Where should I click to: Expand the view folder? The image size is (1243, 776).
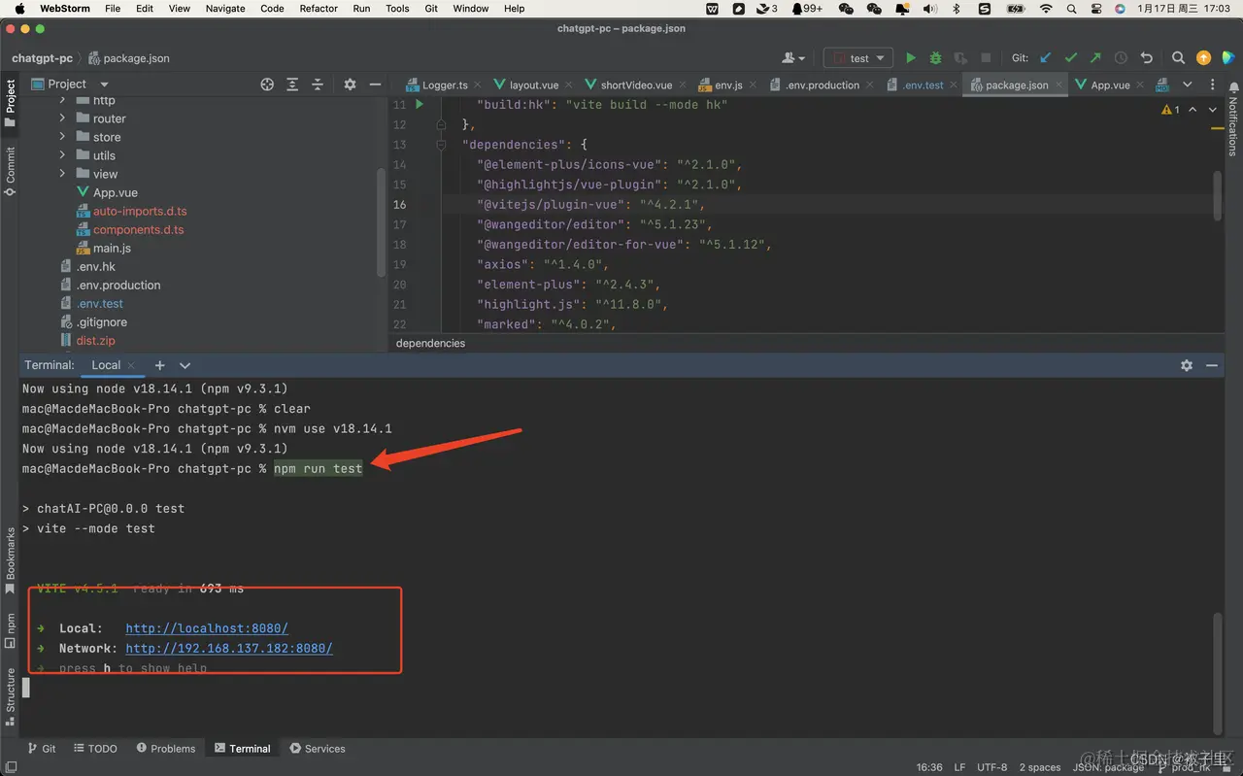(62, 174)
